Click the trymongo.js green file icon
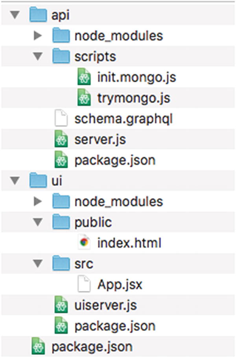Viewport: 236px width, 360px height. tap(84, 98)
